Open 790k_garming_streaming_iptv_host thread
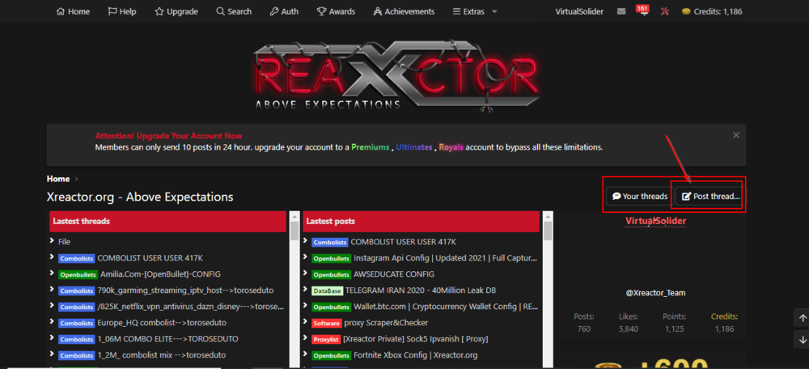 (x=185, y=290)
